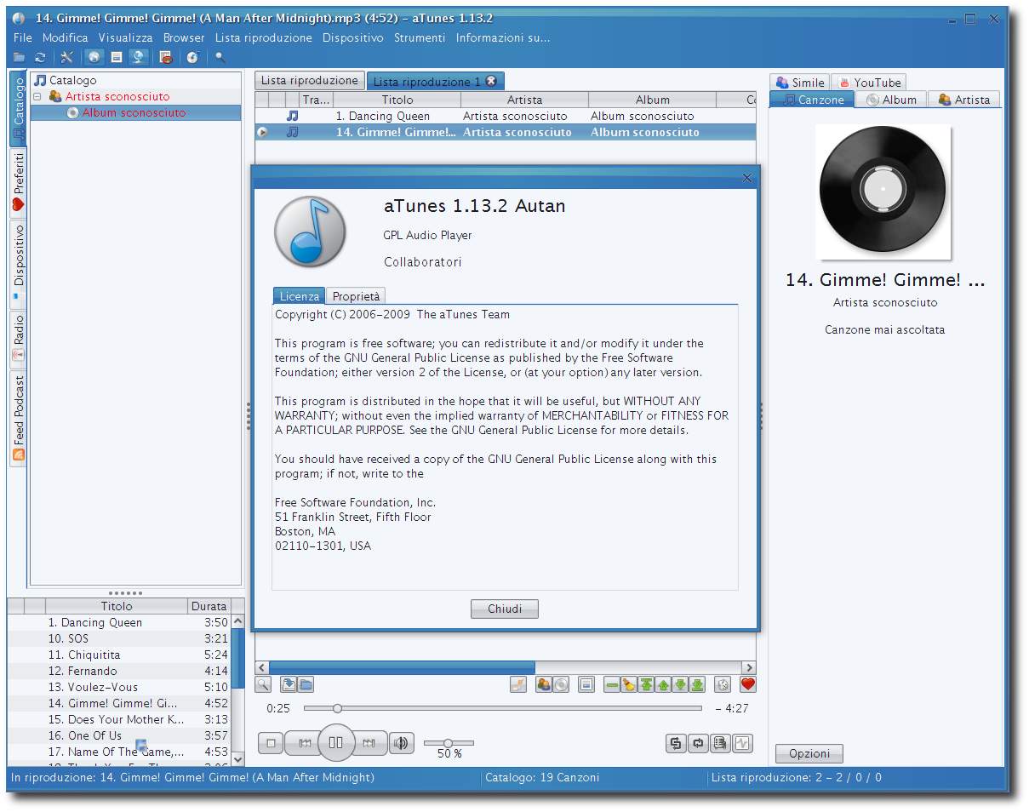This screenshot has height=812, width=1029.
Task: Add song to favorites with red heart
Action: [748, 684]
